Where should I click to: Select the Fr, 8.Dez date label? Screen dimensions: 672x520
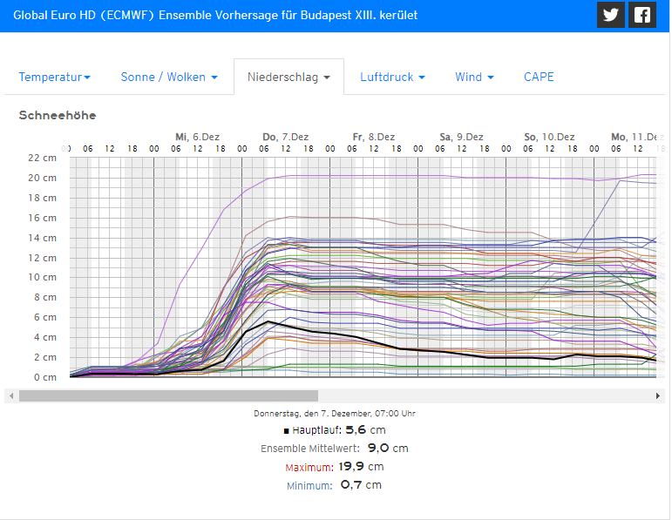[374, 137]
